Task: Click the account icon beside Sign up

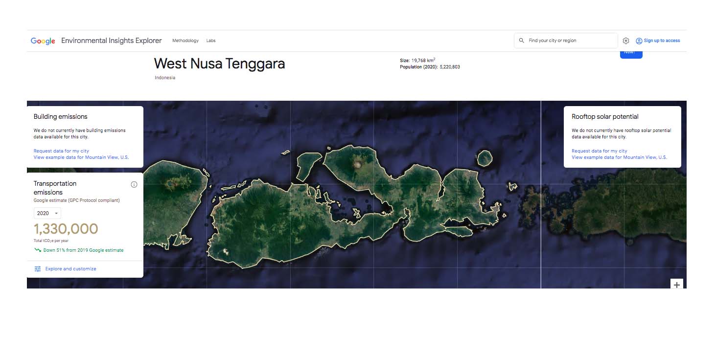Action: [x=639, y=41]
